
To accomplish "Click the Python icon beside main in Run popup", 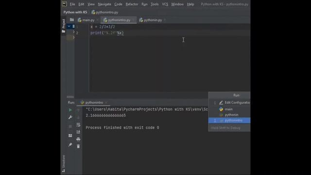I will click(221, 109).
